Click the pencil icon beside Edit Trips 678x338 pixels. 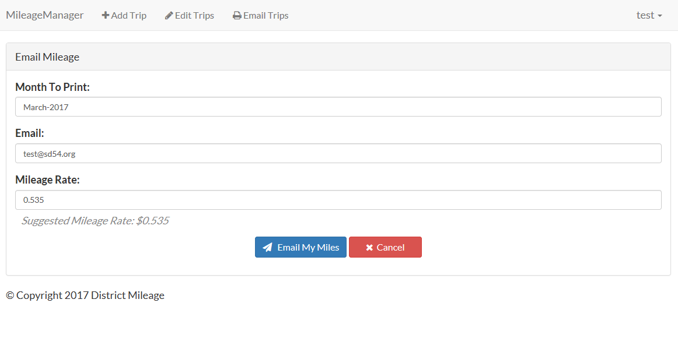point(169,16)
